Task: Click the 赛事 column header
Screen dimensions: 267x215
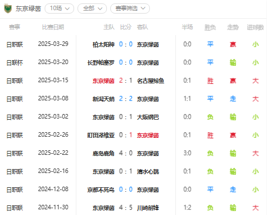Action: [x=15, y=27]
